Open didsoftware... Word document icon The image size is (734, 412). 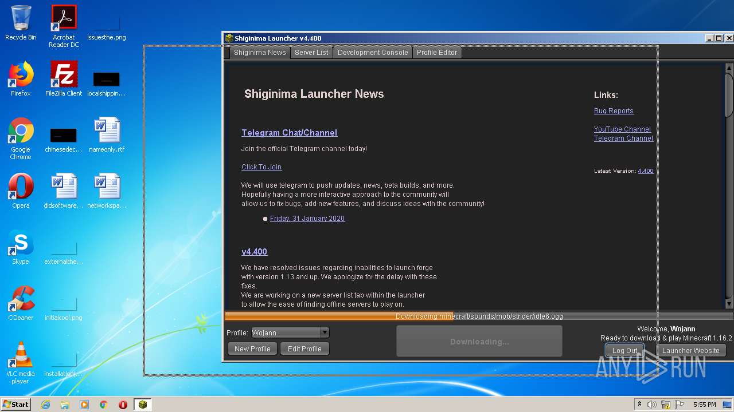(64, 191)
